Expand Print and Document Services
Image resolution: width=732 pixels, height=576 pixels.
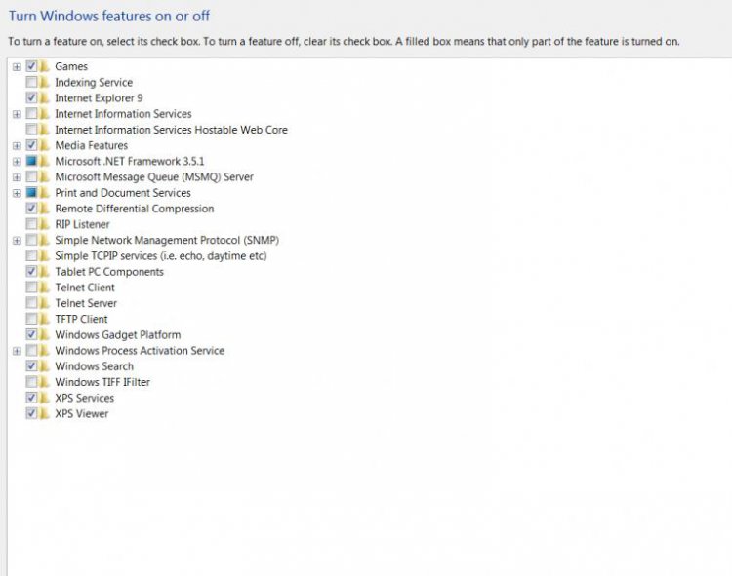[x=17, y=193]
